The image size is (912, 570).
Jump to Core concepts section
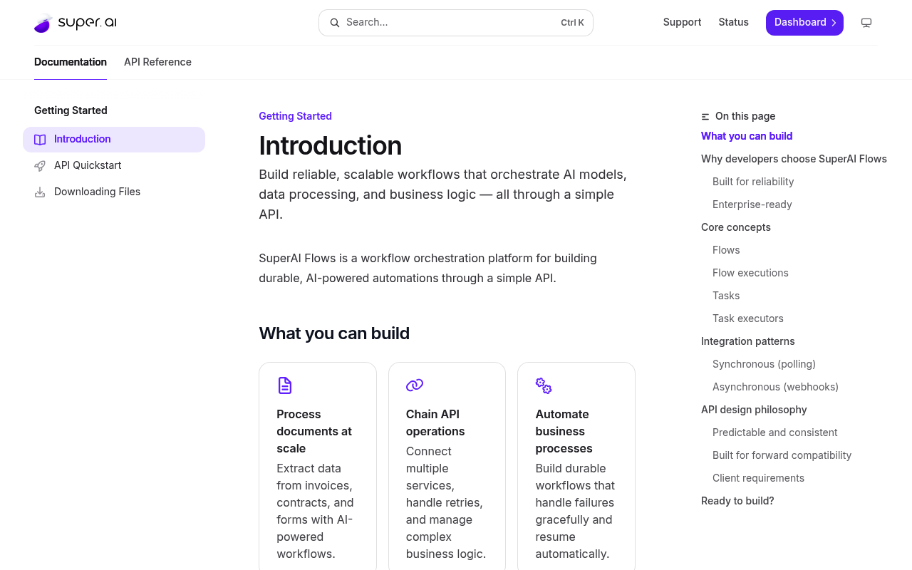(x=736, y=227)
